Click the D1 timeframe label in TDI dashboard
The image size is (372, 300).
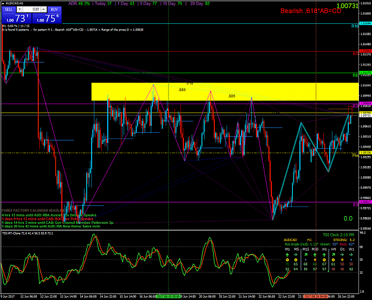[x=342, y=249]
